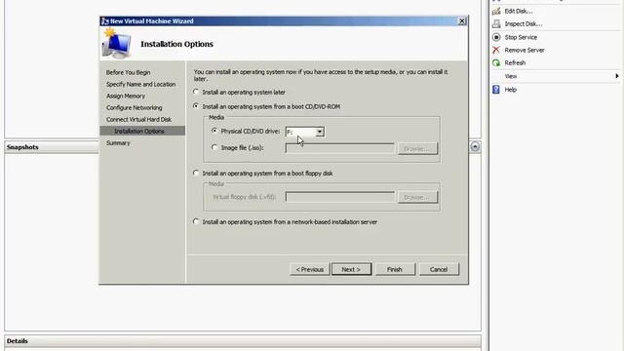
Task: Click the Virtual floppy disk path field
Action: 340,197
